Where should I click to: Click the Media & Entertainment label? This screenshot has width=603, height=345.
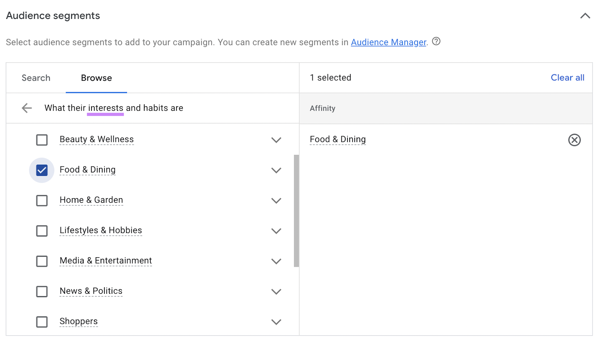pyautogui.click(x=106, y=261)
